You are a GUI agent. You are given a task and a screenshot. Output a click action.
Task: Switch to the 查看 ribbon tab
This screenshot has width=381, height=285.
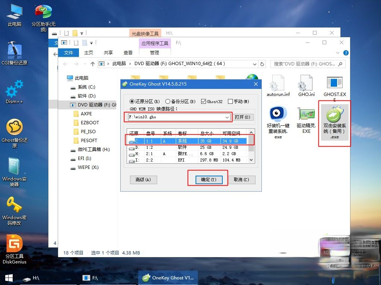click(x=128, y=52)
